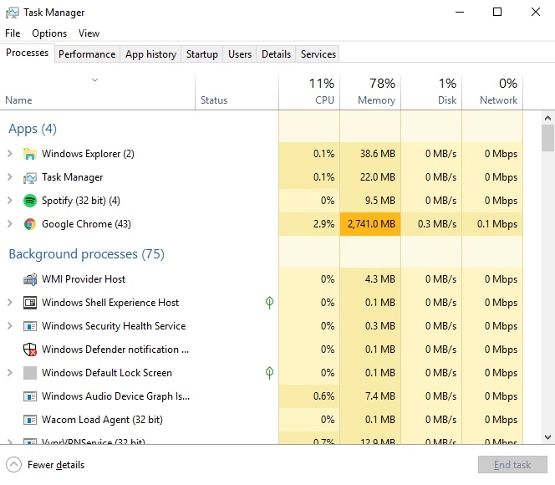Click the Task Manager process icon
The width and height of the screenshot is (555, 485).
pyautogui.click(x=30, y=177)
